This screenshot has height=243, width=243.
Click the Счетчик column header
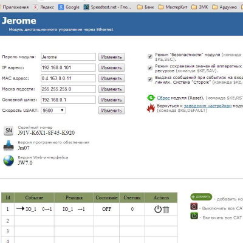[x=132, y=197]
